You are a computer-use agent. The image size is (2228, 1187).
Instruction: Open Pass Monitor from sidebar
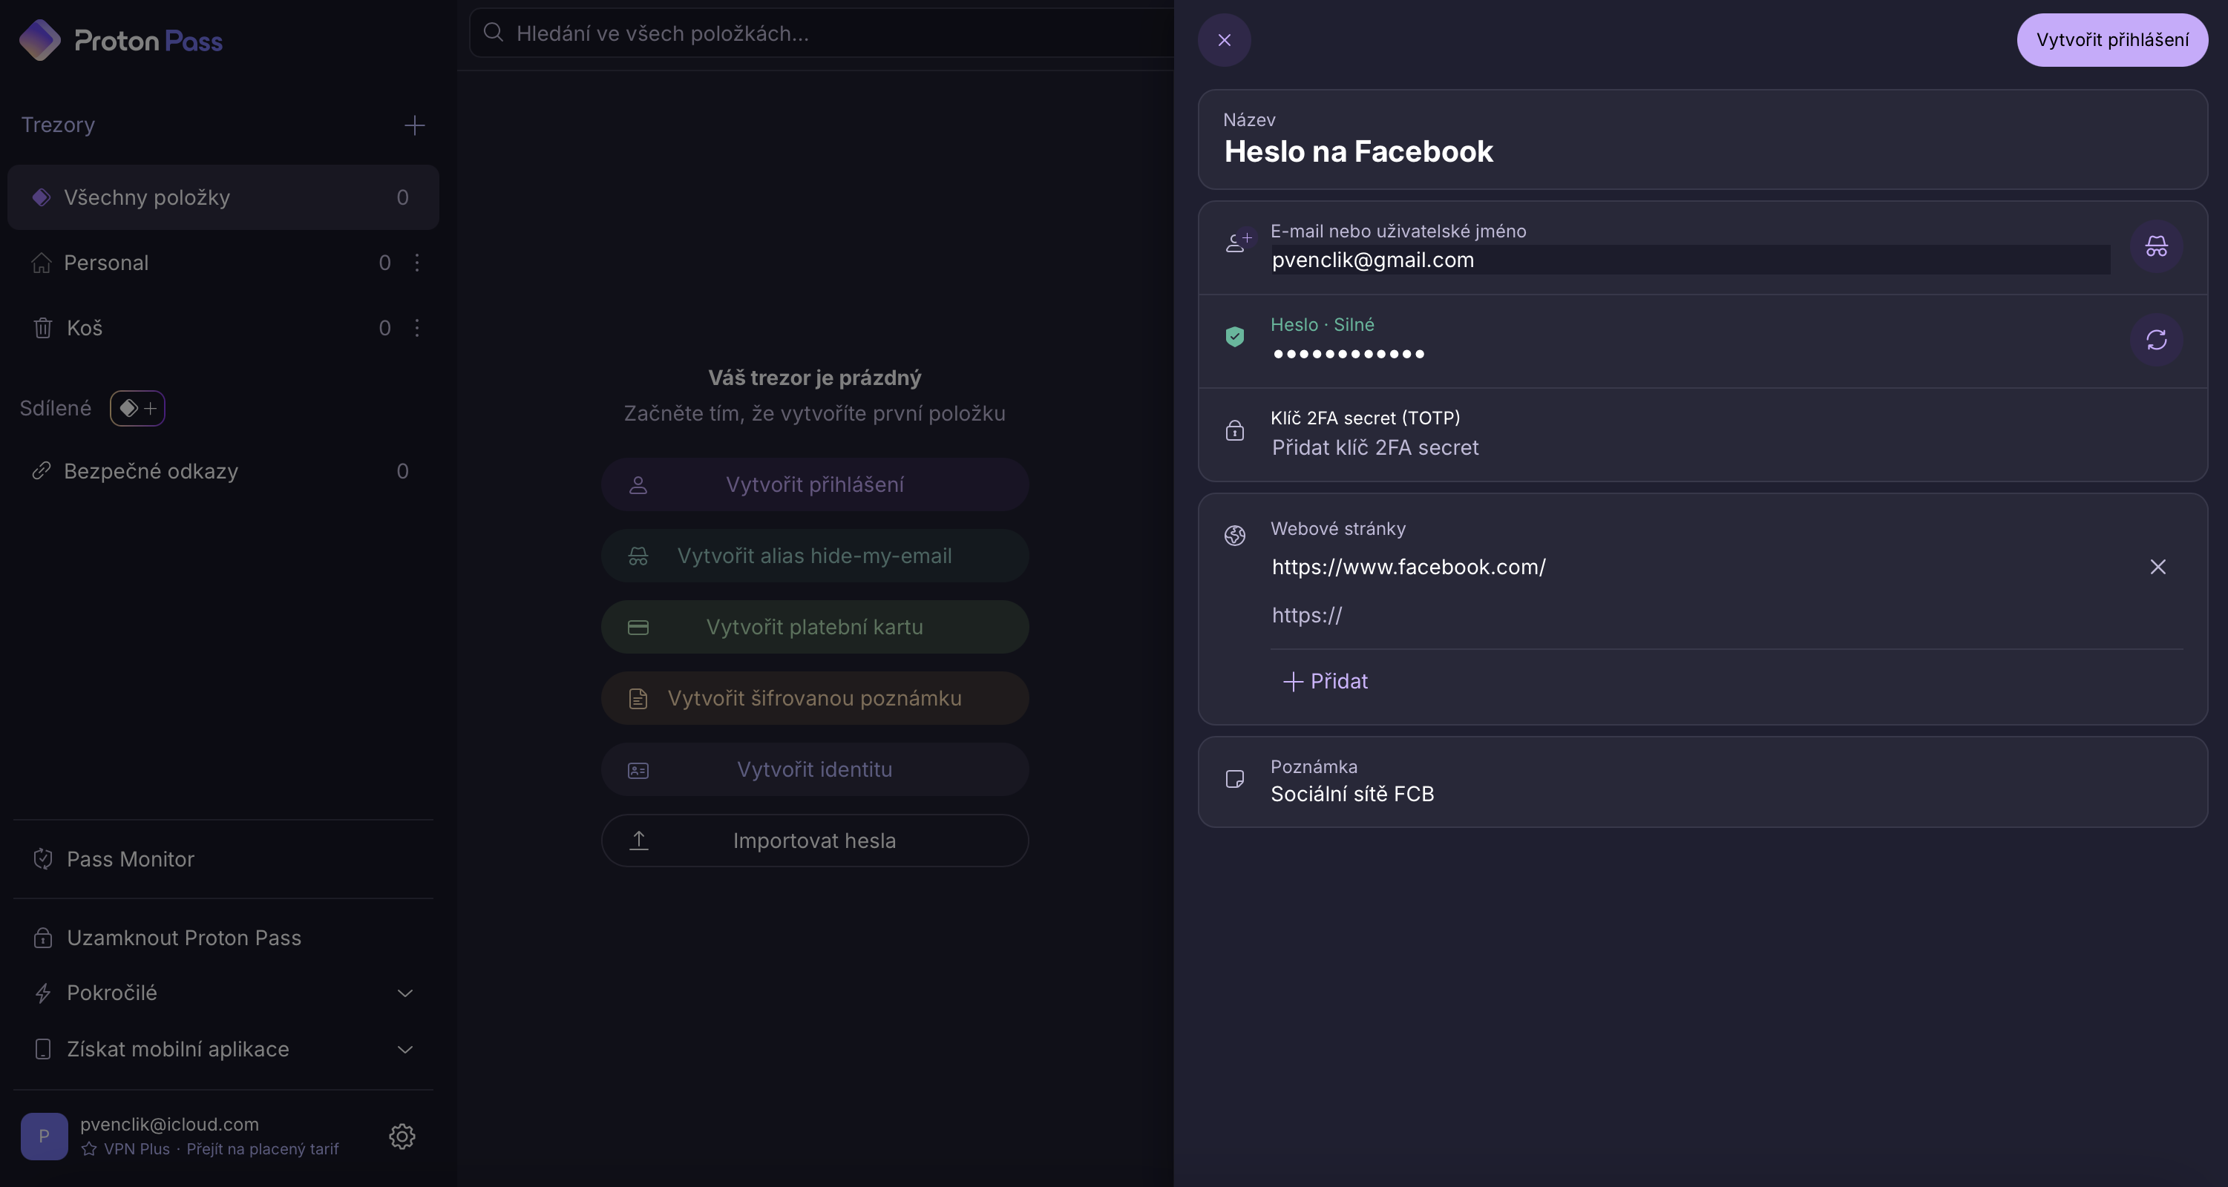point(131,859)
